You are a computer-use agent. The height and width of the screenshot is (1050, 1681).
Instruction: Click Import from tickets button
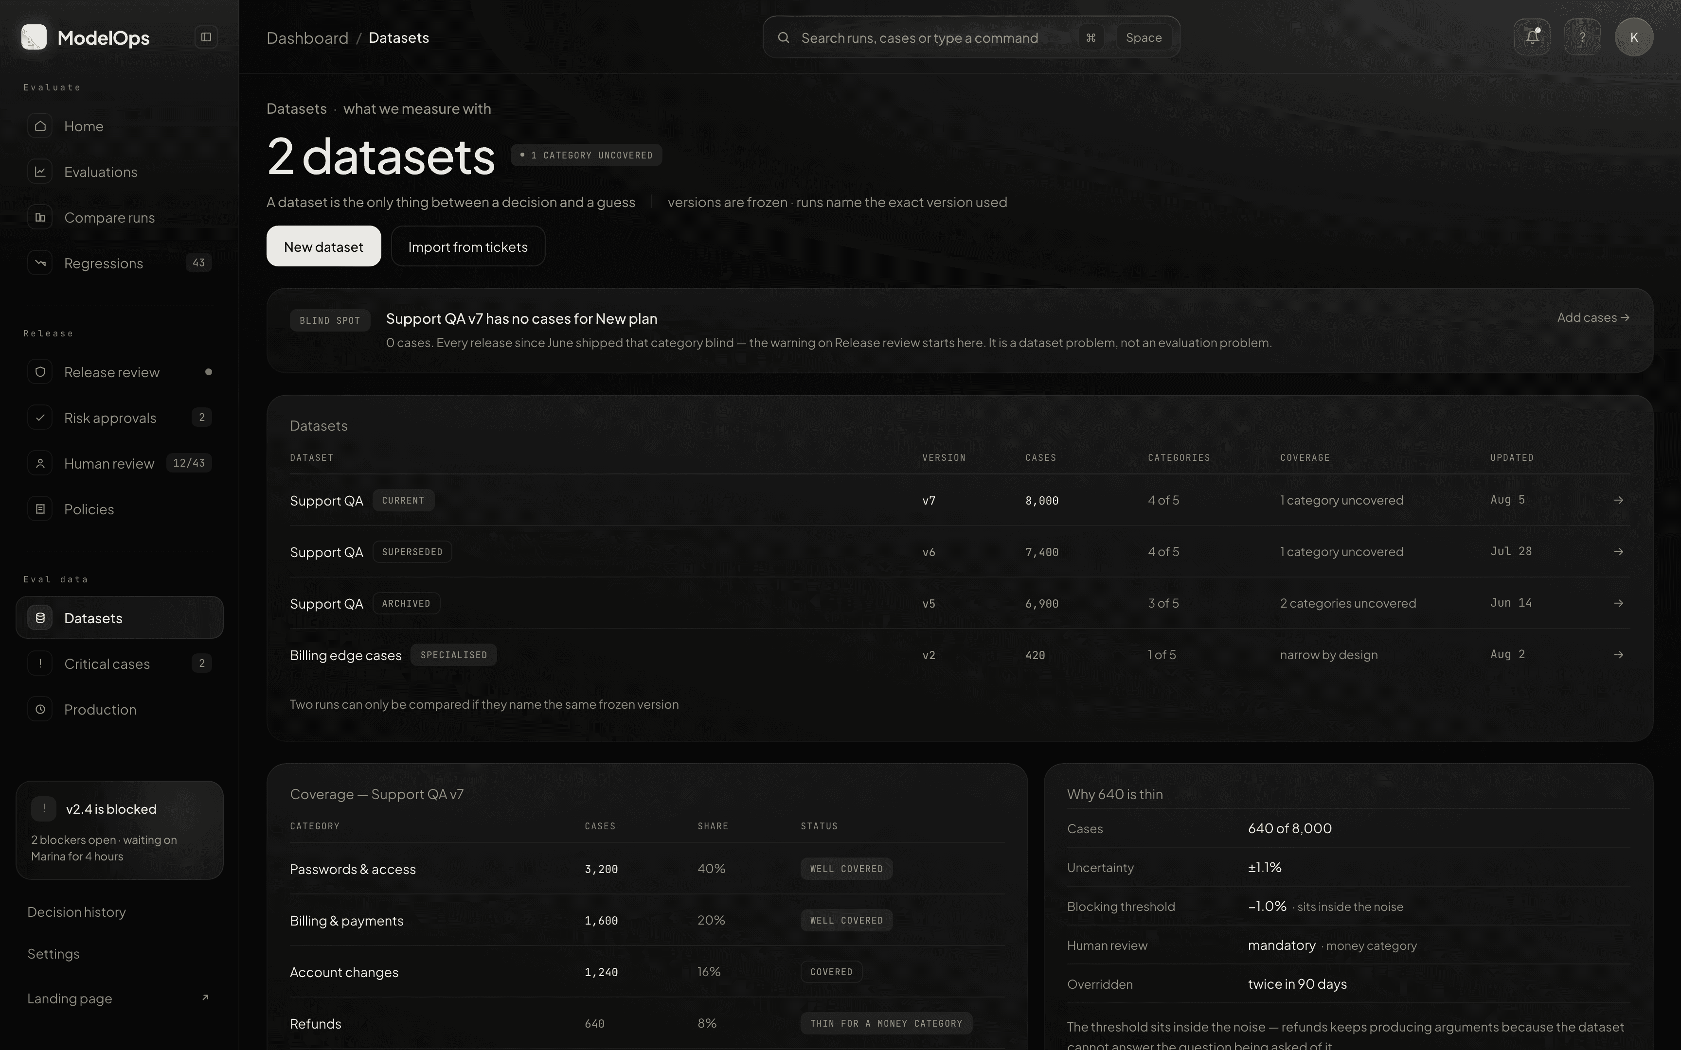point(468,246)
